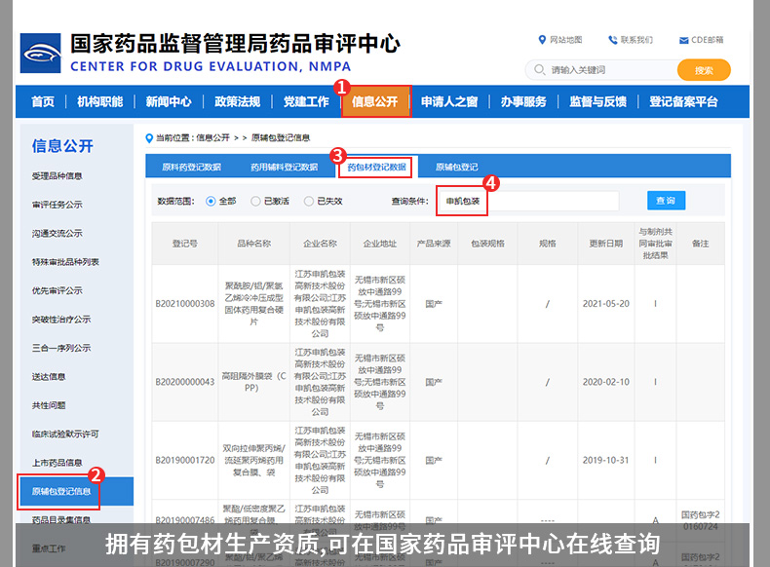Switch to the 药包材登记数据 tab
The width and height of the screenshot is (770, 567).
[x=376, y=167]
